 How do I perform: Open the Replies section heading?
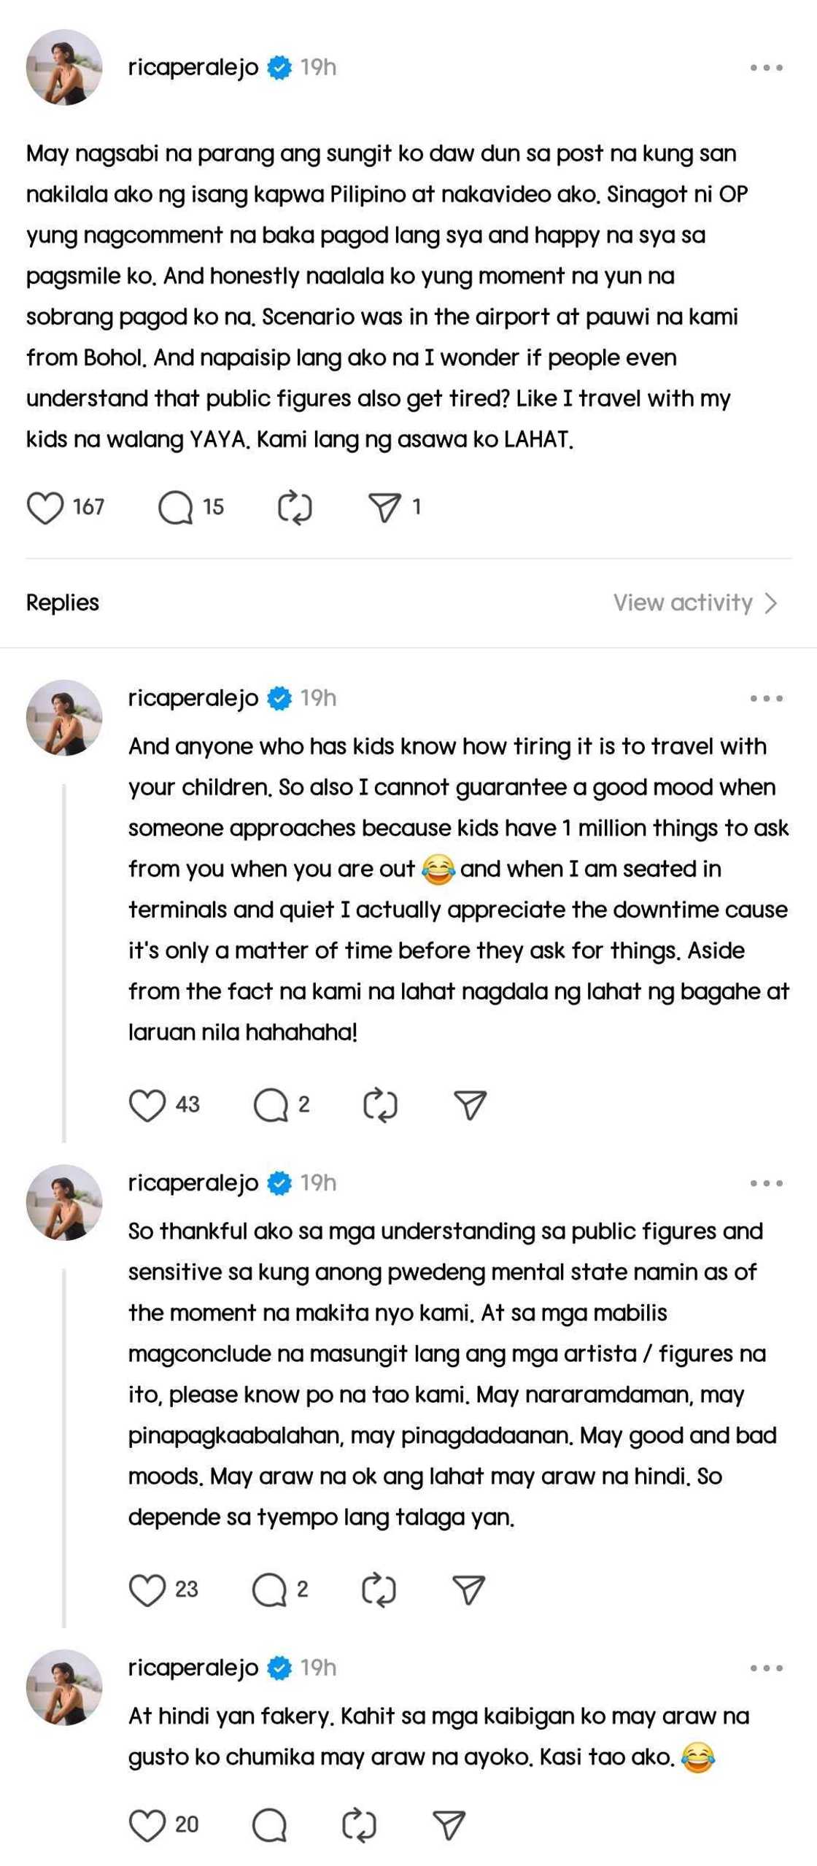click(x=63, y=603)
